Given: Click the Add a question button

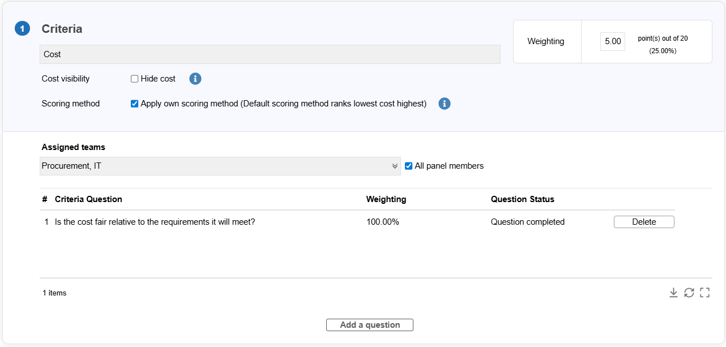Looking at the screenshot, I should 370,325.
